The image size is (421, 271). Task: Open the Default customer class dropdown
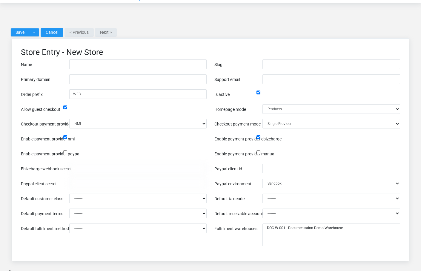click(x=138, y=198)
